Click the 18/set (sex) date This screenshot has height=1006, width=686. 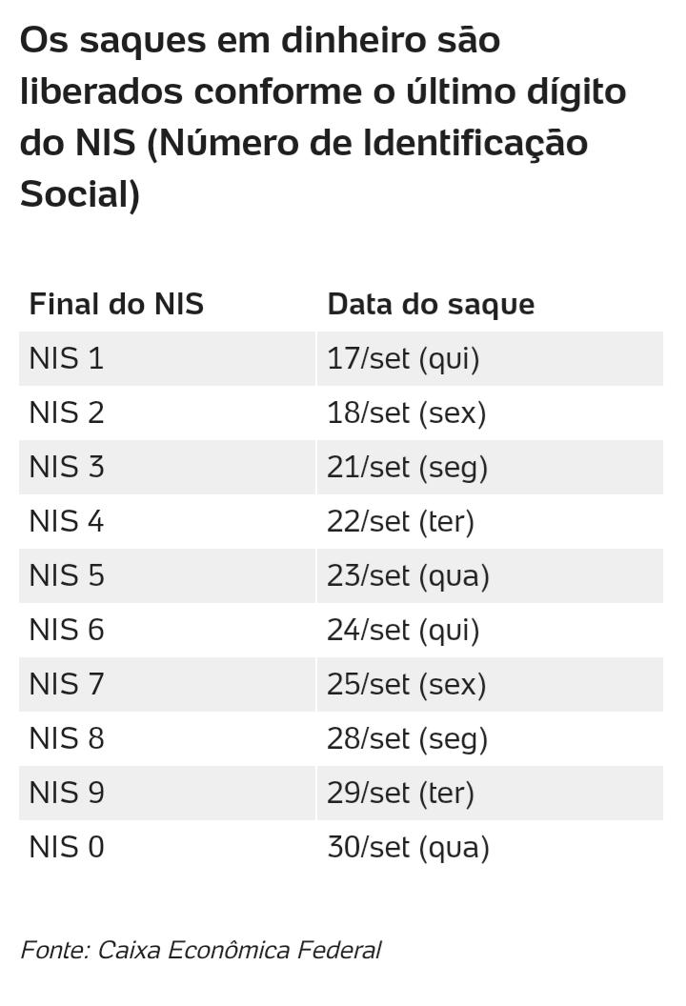pos(406,412)
